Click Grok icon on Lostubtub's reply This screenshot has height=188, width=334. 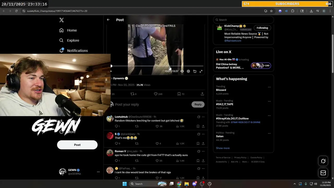point(199,117)
